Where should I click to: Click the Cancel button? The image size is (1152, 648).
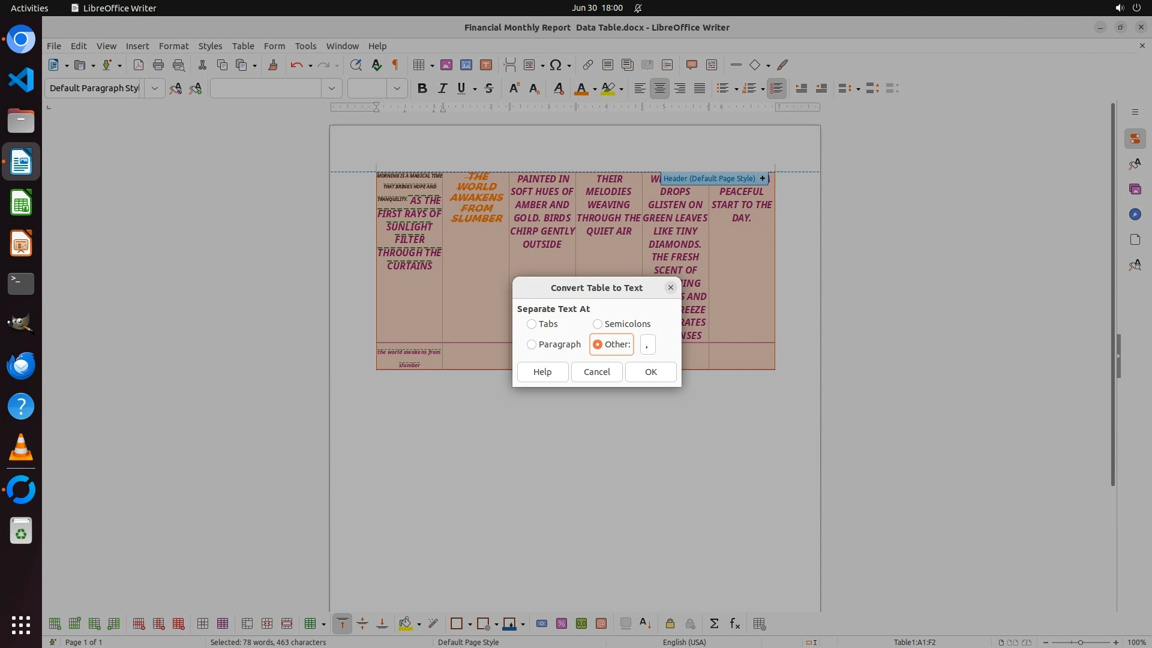tap(596, 372)
